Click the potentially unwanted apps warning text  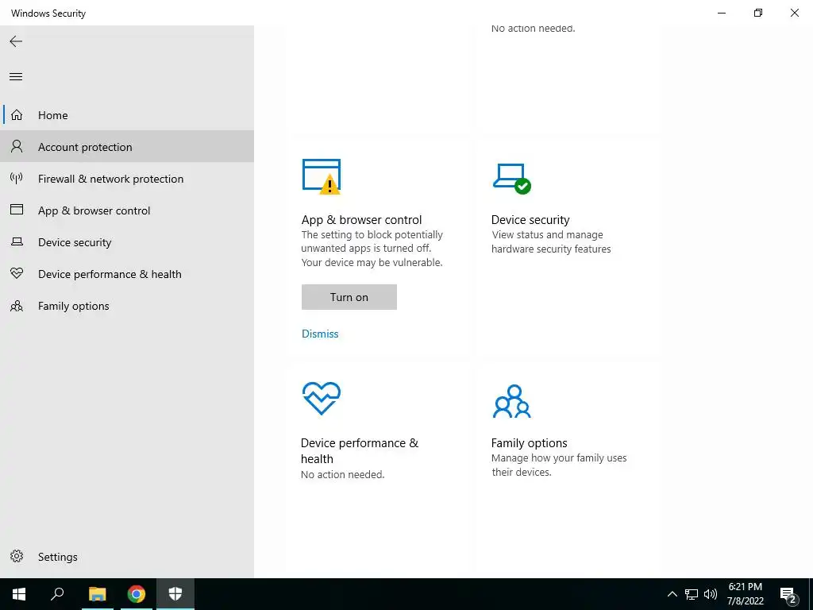point(372,249)
